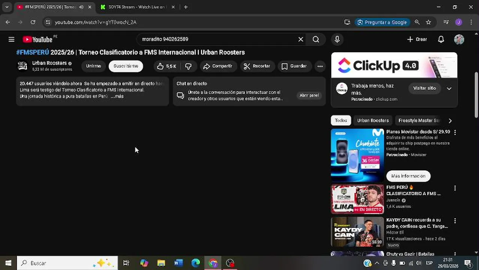This screenshot has height=270, width=479.
Task: Click Preguntar a Google button
Action: point(382,22)
